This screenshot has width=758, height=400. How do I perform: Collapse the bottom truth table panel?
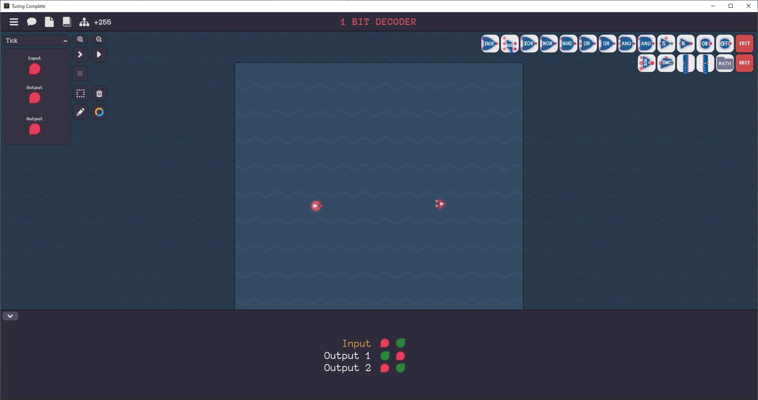tap(10, 316)
